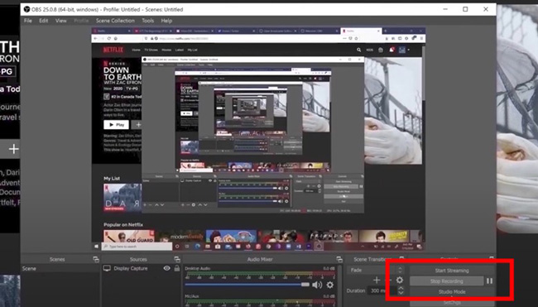The width and height of the screenshot is (538, 307).
Task: Click the Play button for Down to Earth
Action: (117, 125)
